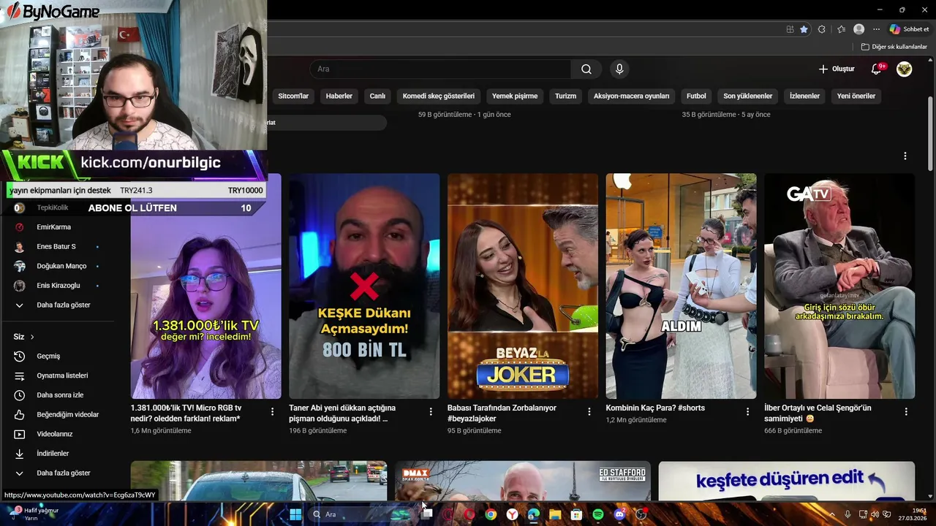Select the Haberler filter chip
The image size is (936, 526).
(x=339, y=96)
